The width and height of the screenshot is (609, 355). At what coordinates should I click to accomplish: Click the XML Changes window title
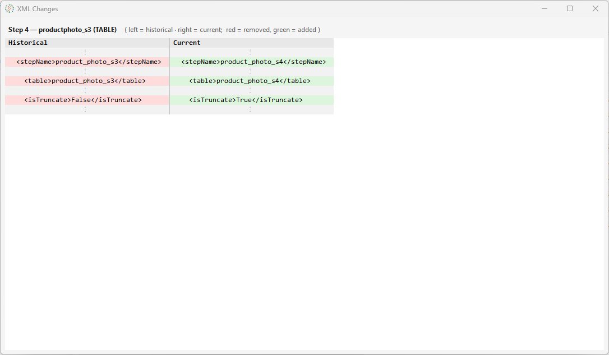point(38,9)
